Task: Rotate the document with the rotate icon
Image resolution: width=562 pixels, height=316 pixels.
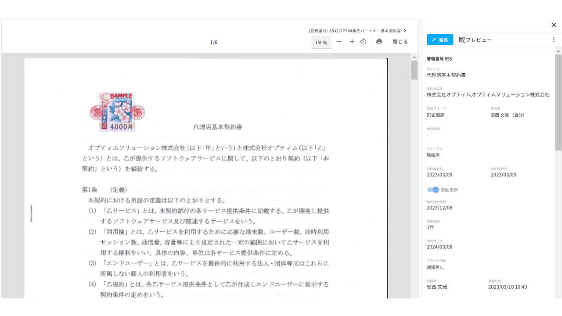Action: pyautogui.click(x=363, y=42)
